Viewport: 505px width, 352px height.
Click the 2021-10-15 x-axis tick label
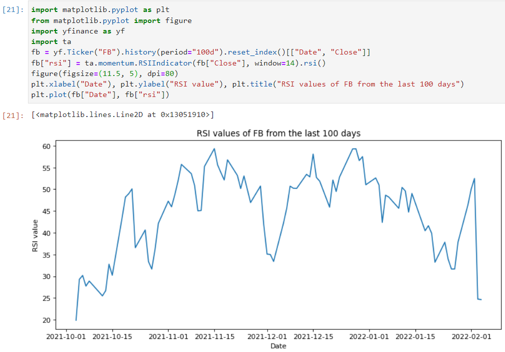coord(112,336)
